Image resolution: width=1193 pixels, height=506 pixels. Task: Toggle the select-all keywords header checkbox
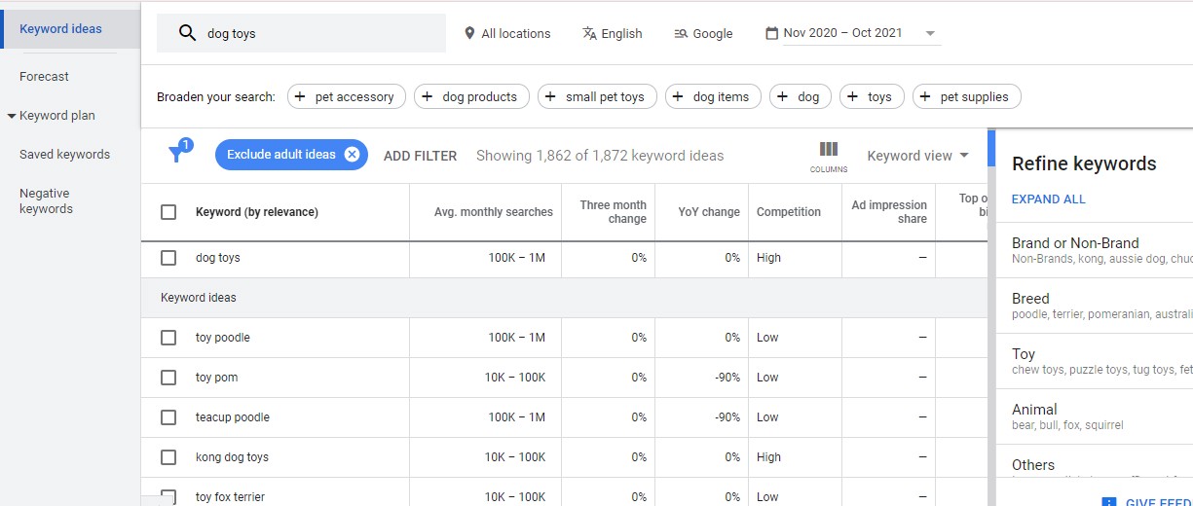[168, 212]
